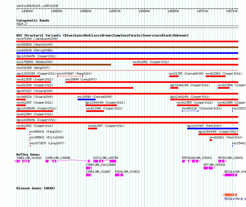The height and width of the screenshot is (207, 246).
Task: Select the 8q24.3 cytogenetic band
Action: [22, 24]
